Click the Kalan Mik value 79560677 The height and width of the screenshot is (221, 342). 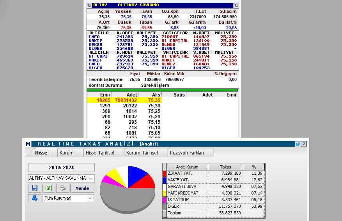pos(174,80)
